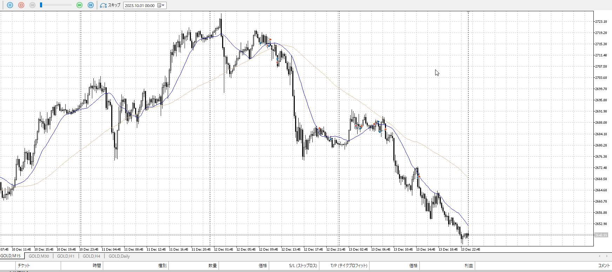The height and width of the screenshot is (272, 612).
Task: Stop the backtest with red button
Action: (21, 5)
